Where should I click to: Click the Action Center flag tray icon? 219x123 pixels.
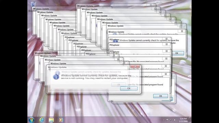click(x=167, y=120)
